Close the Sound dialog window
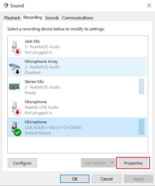 149,6
